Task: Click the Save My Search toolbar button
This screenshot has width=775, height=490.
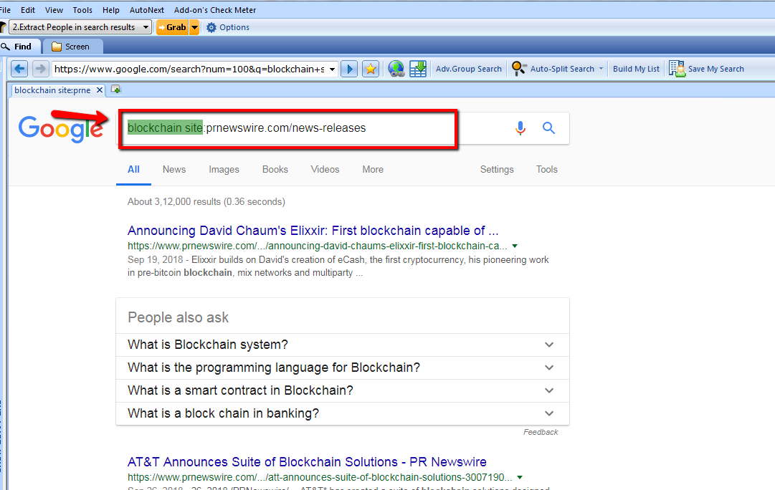Action: (x=706, y=69)
